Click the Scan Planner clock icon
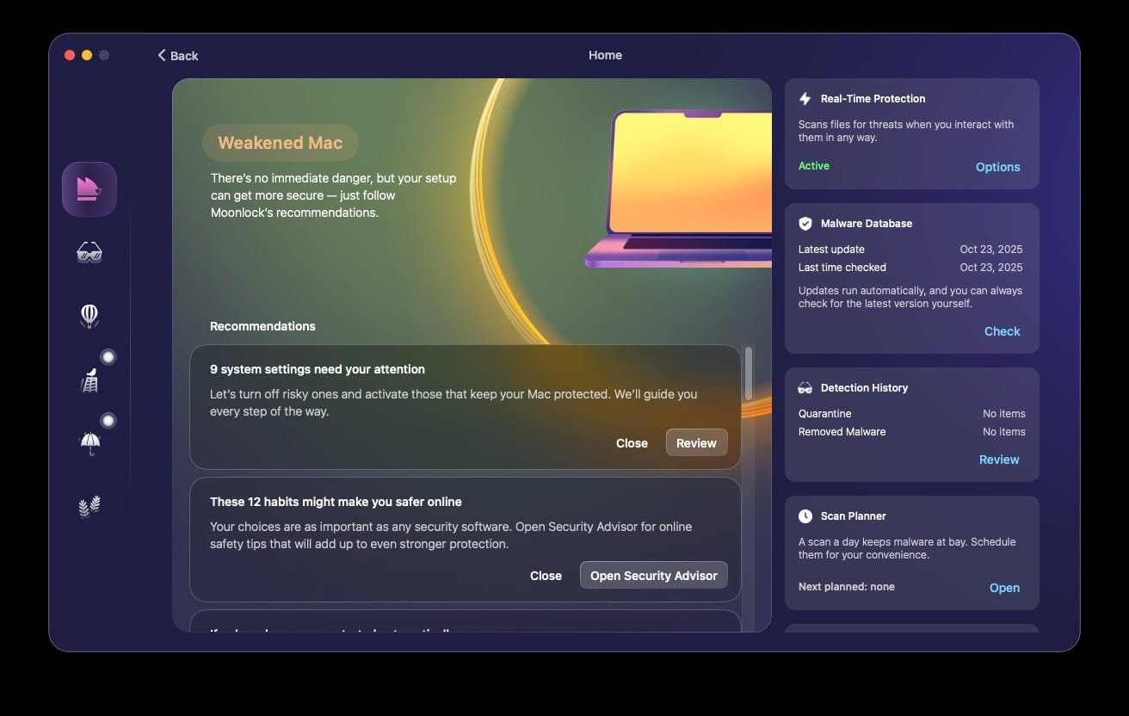 tap(805, 516)
